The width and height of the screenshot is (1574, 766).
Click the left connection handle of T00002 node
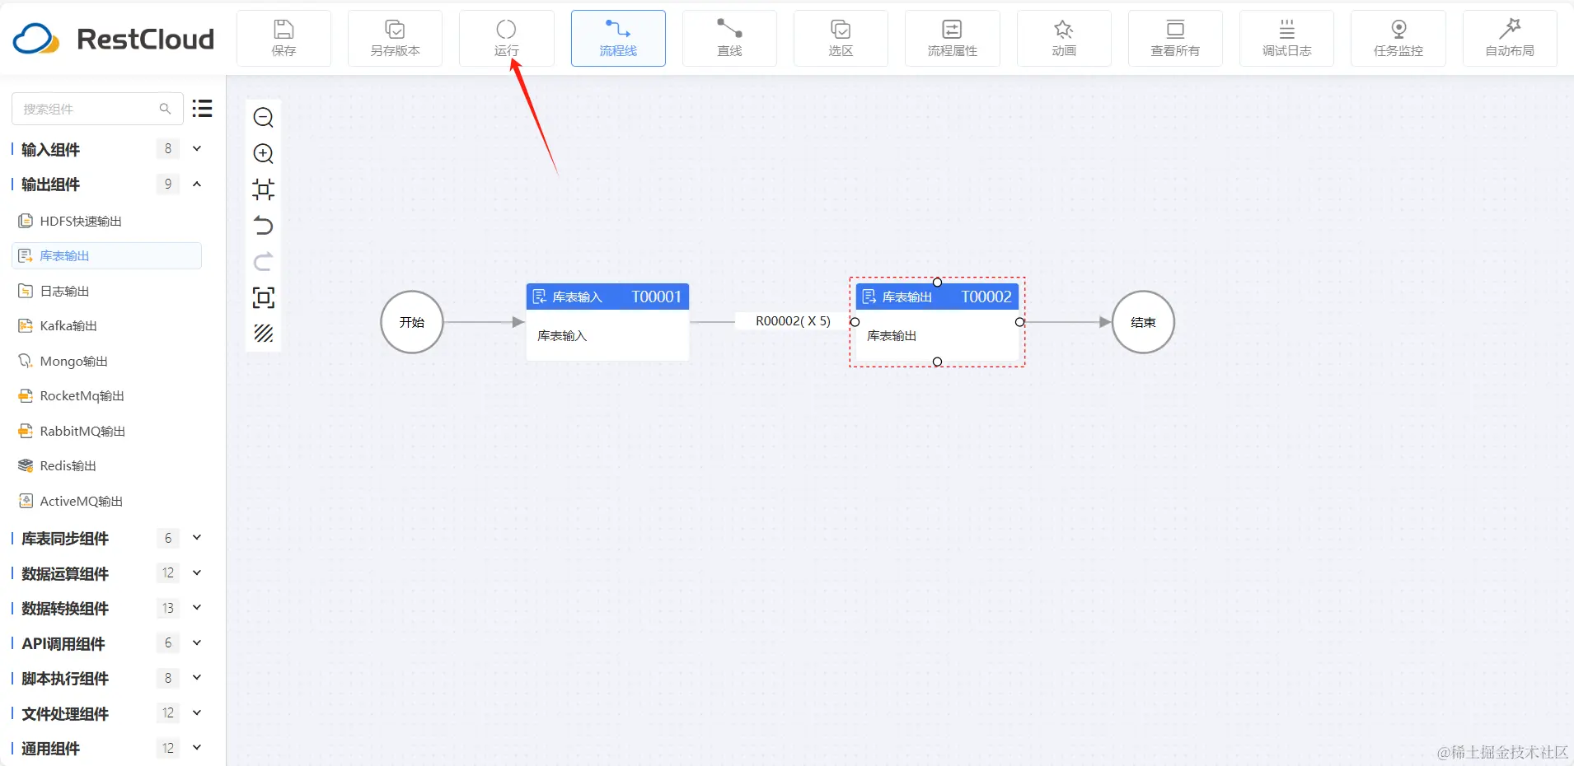855,322
